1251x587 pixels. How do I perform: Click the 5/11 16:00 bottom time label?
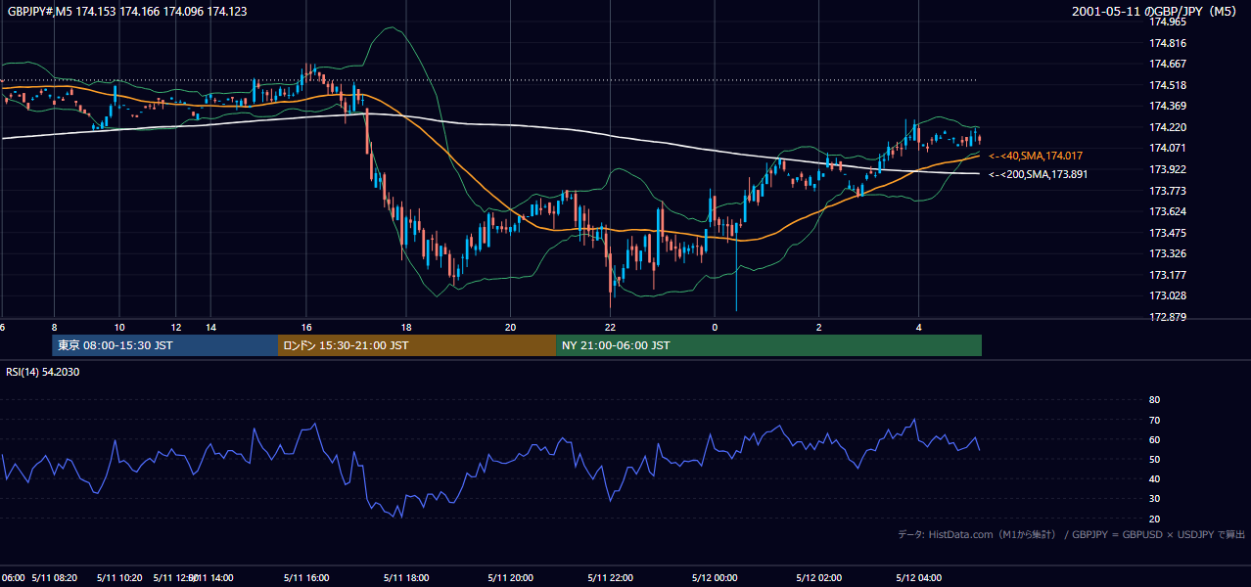coord(305,578)
